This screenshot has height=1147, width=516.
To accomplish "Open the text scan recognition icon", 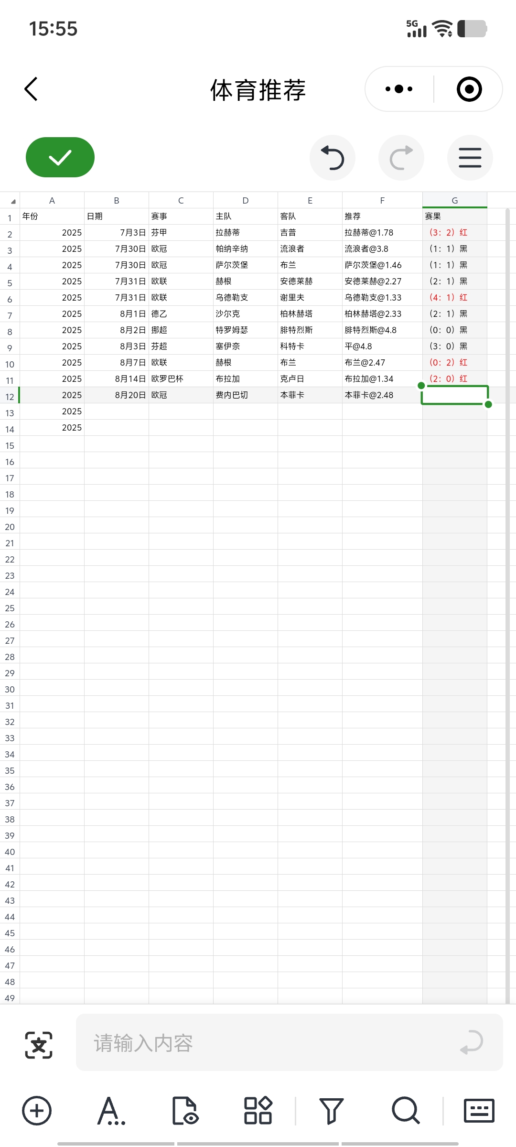I will 39,1045.
